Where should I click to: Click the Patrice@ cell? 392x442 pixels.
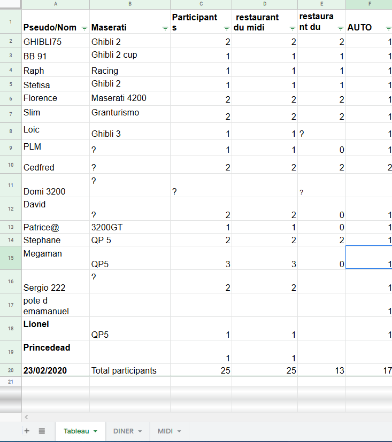56,227
